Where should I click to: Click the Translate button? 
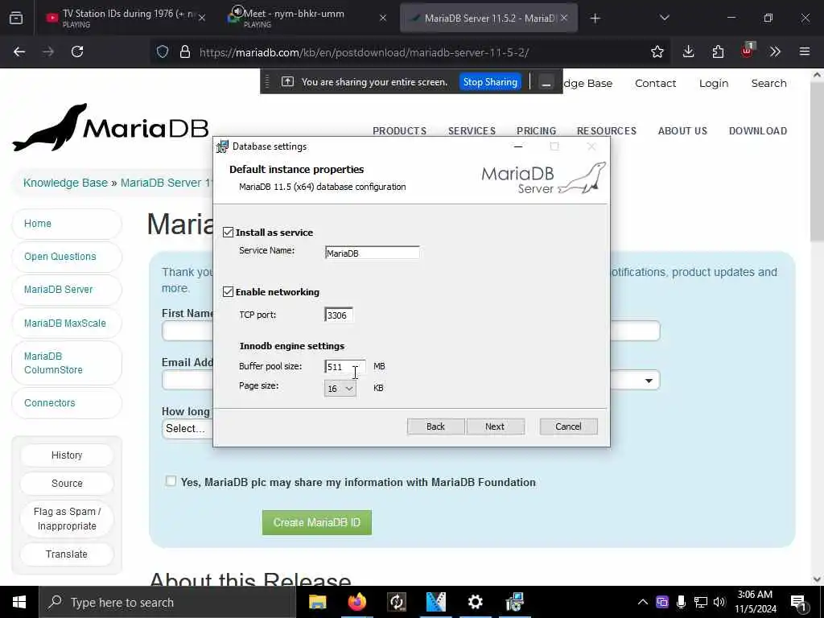tap(67, 554)
